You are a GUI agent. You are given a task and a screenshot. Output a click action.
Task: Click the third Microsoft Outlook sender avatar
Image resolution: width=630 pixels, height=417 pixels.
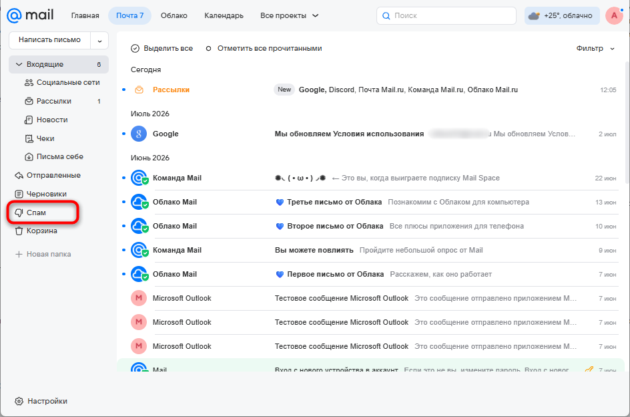pos(139,346)
